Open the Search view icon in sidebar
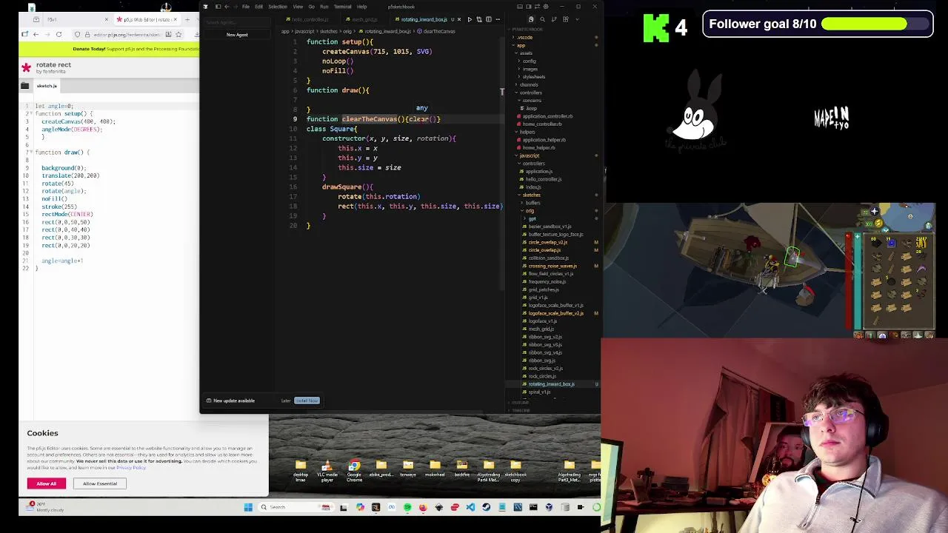Screen dimensions: 948x533 click(x=542, y=19)
